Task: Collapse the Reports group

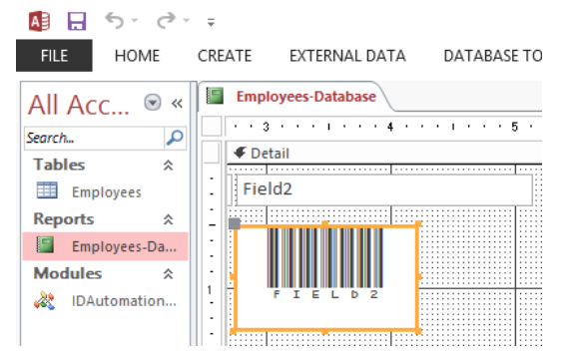Action: (x=168, y=219)
